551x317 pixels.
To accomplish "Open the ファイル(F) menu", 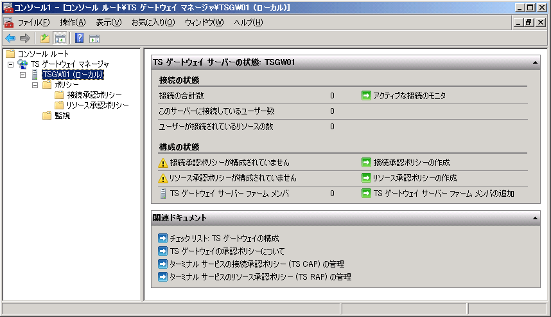I will 34,23.
